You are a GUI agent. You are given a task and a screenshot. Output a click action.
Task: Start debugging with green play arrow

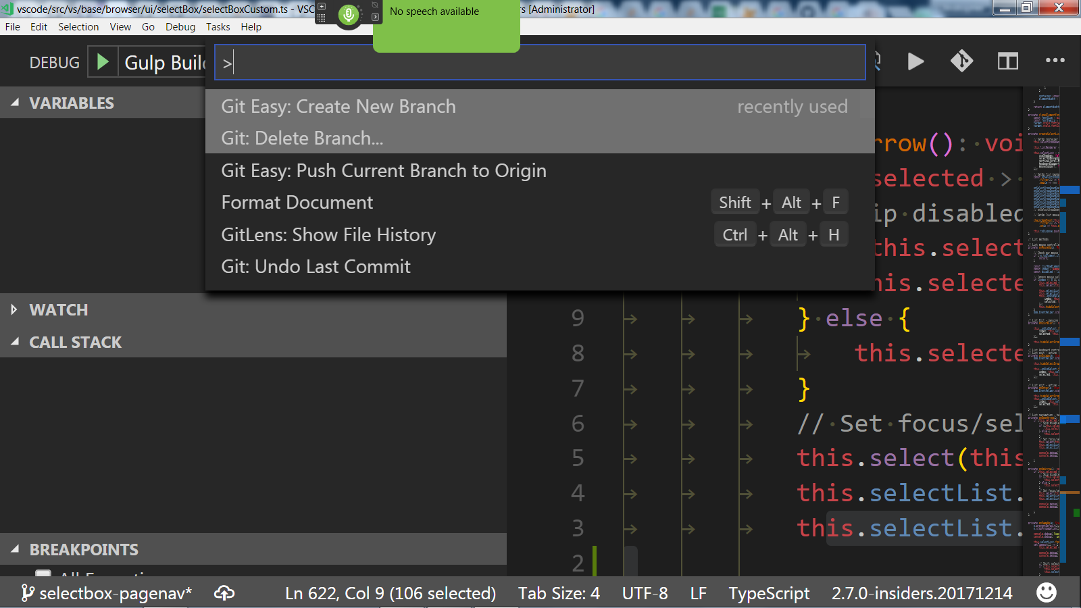point(103,62)
